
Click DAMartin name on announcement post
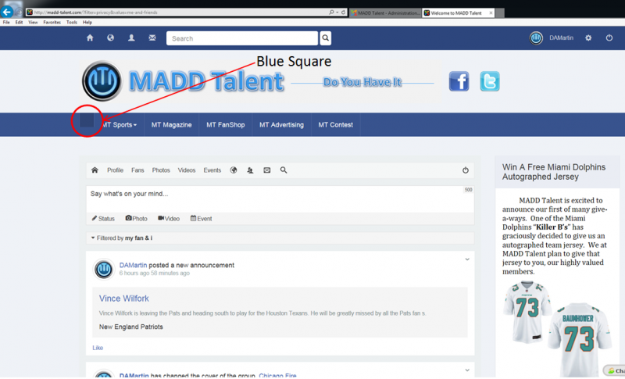point(133,265)
